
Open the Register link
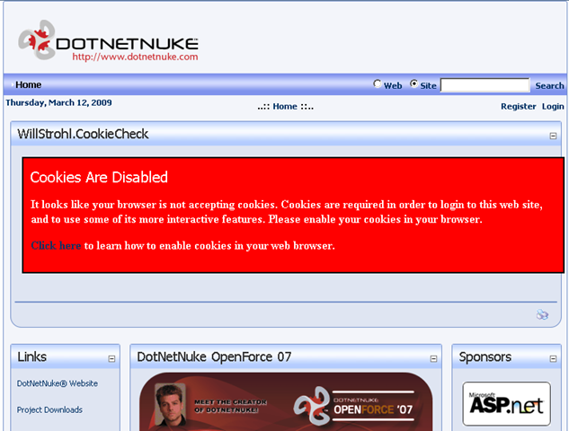click(518, 106)
